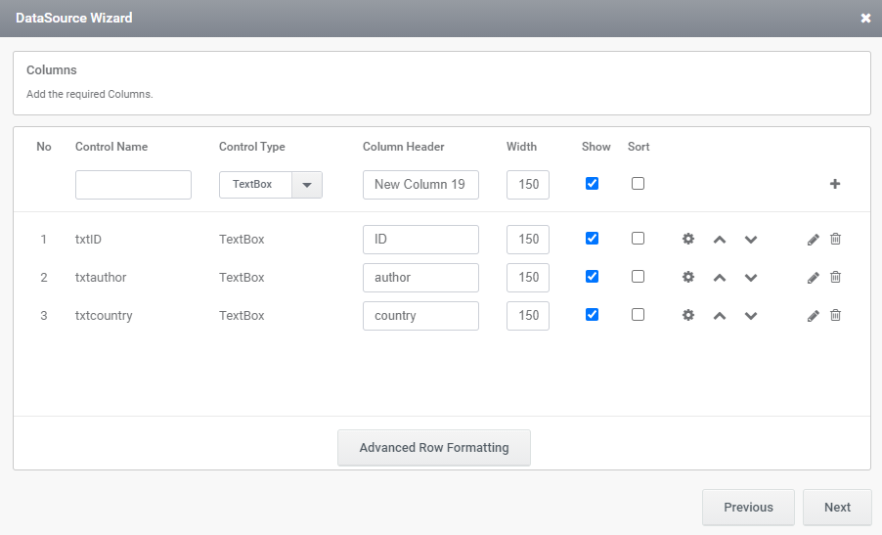Edit the txtID column with pencil icon
The image size is (882, 535).
pyautogui.click(x=814, y=240)
